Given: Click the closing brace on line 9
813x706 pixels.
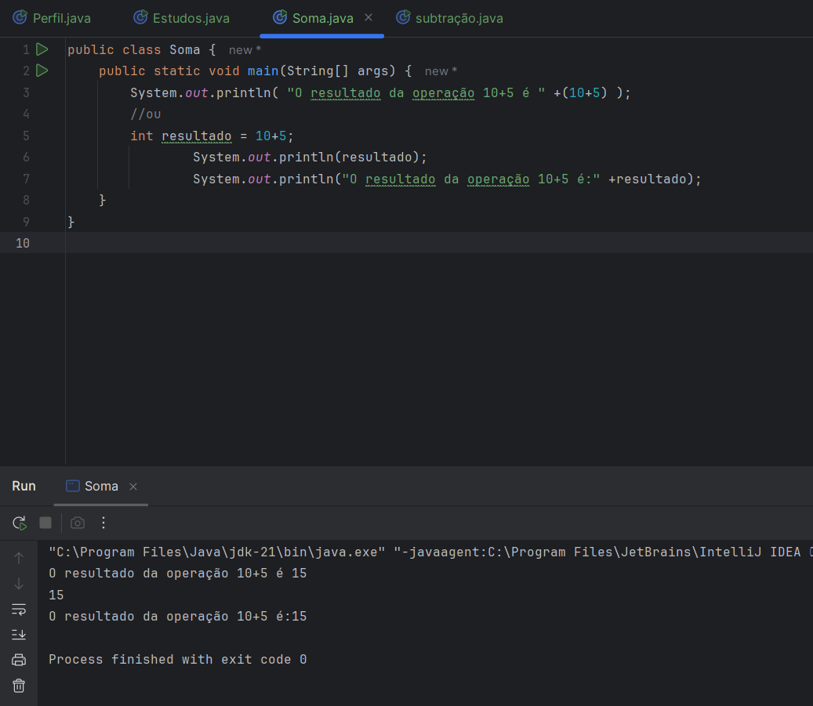Looking at the screenshot, I should click(x=71, y=222).
